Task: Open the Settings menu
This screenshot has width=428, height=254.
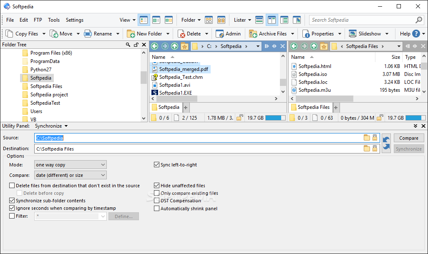Action: (75, 20)
